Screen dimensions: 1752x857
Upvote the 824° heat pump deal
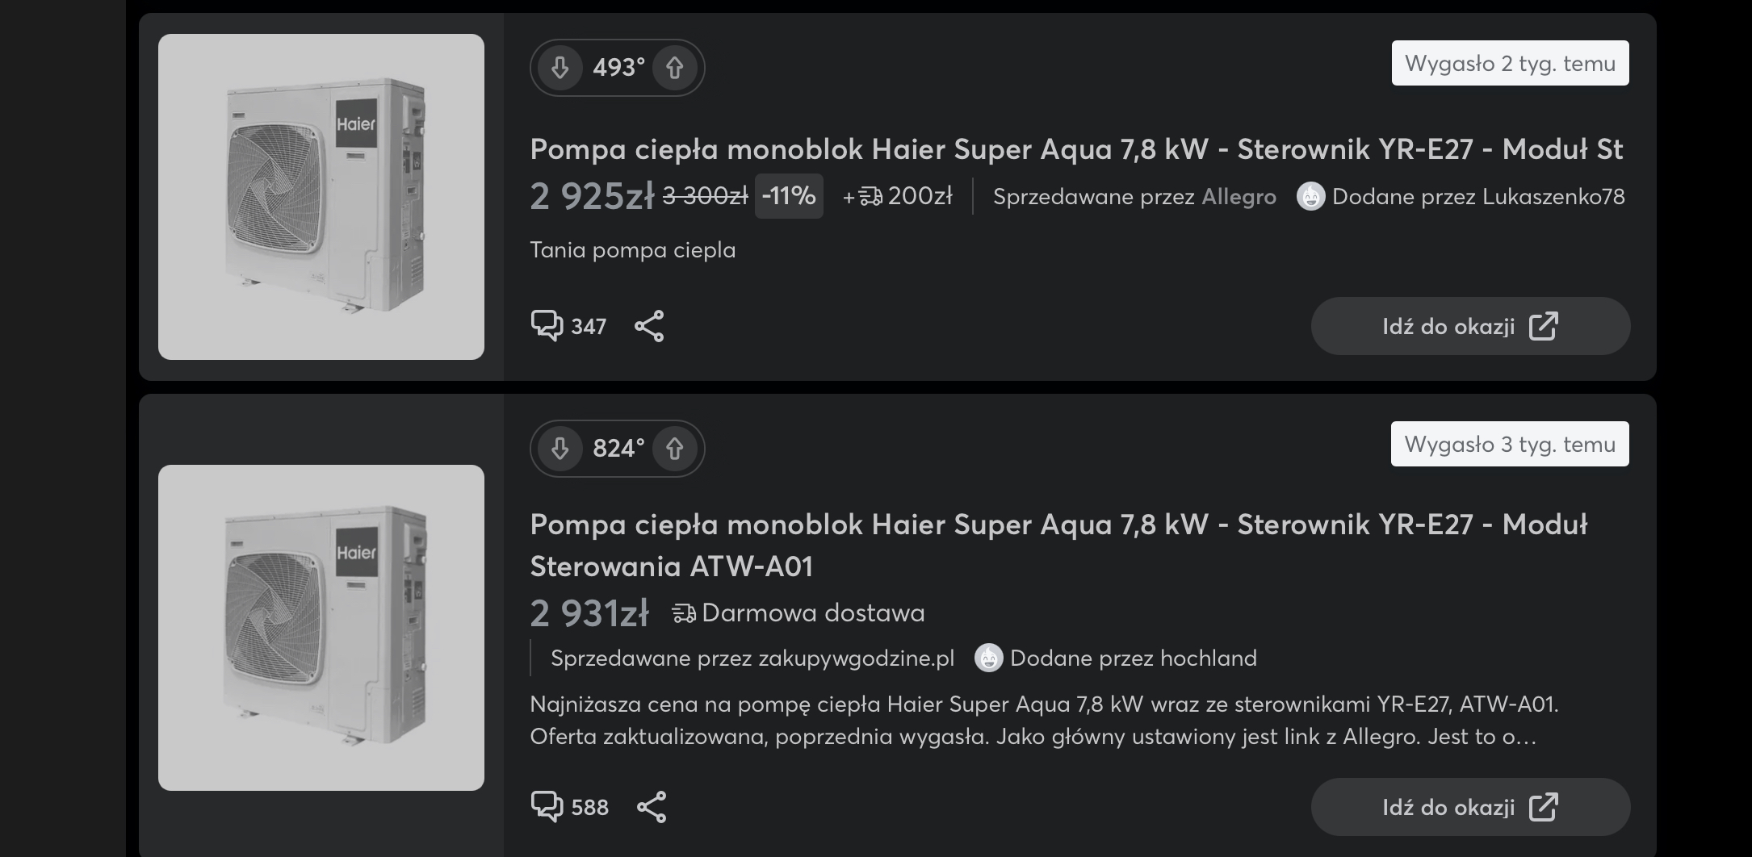[675, 449]
